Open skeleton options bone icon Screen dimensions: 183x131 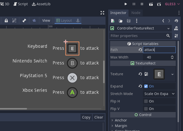24,21
